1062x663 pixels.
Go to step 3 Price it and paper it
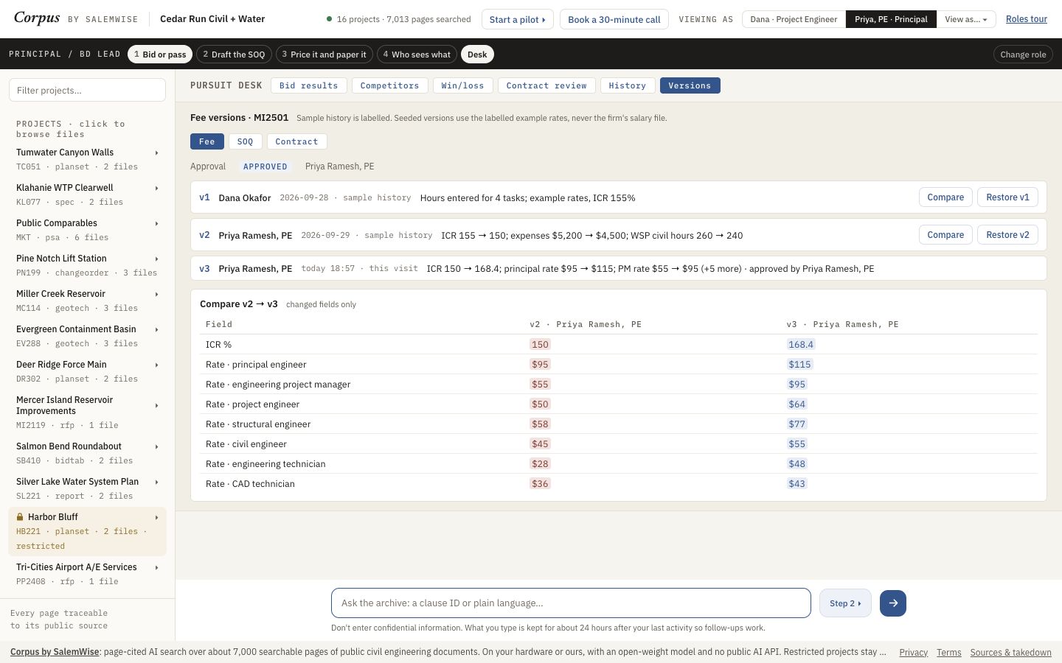click(324, 55)
